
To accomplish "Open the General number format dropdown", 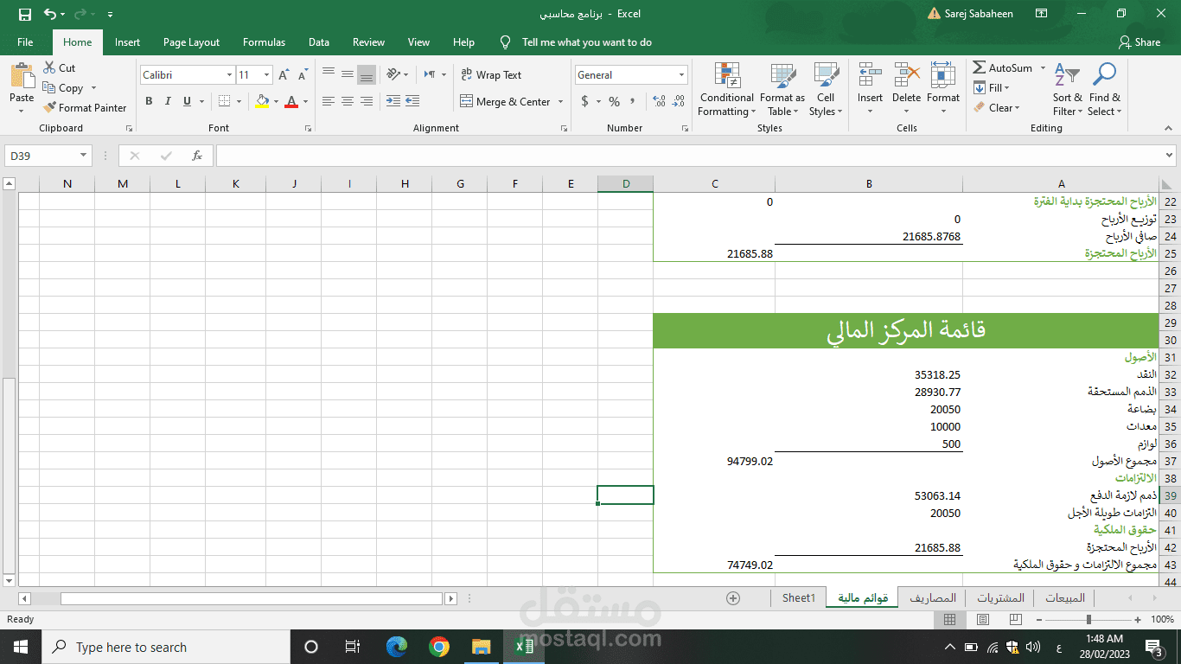I will tap(681, 75).
